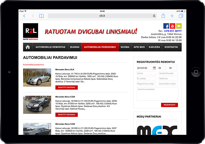The width and height of the screenshot is (205, 144).
Task: Click the red Rezervuoti button
Action: coord(169,105)
